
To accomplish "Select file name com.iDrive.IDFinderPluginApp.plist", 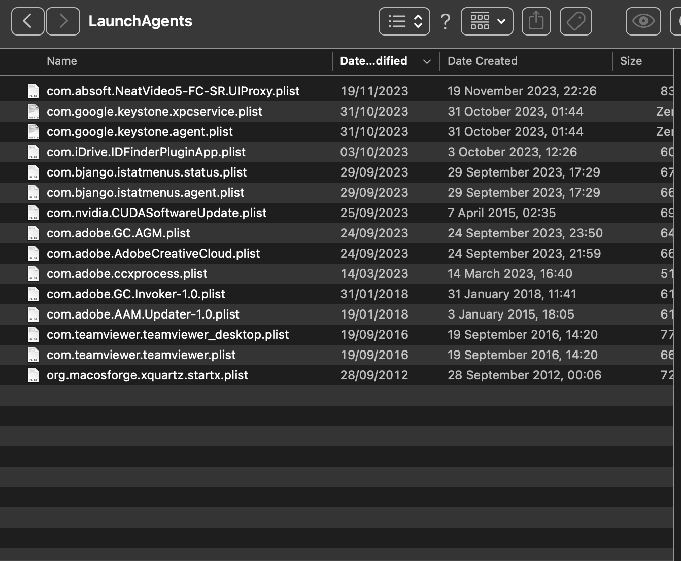I will point(146,152).
